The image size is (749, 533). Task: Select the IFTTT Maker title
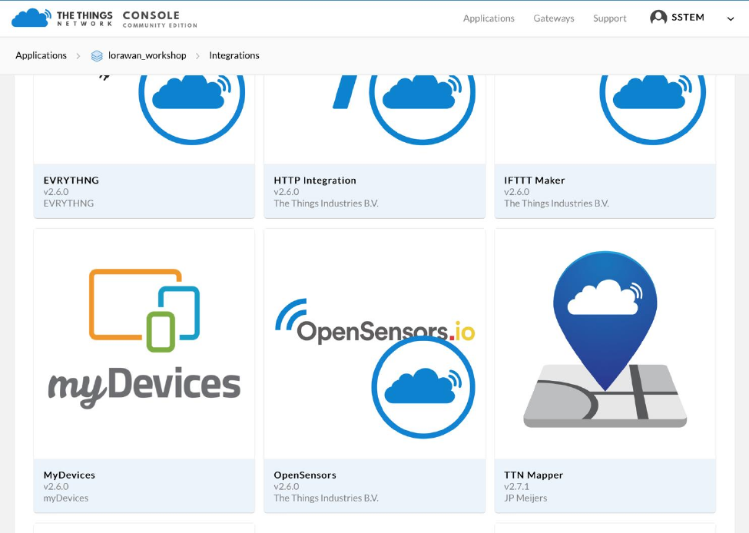point(534,180)
